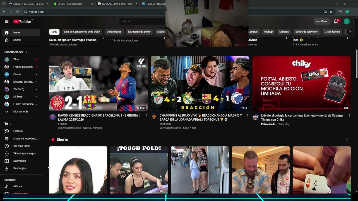Open Mis videos
Viewport: 358px width, 201px height.
(21, 161)
